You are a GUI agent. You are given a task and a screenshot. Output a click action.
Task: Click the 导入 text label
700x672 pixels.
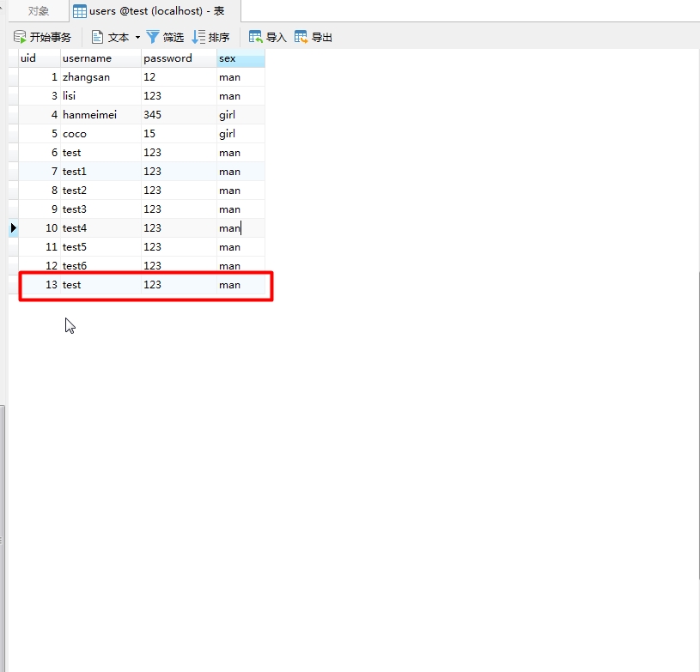(x=277, y=38)
